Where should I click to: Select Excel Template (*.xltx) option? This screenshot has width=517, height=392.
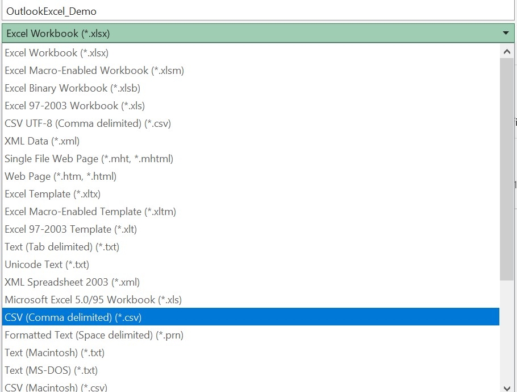pyautogui.click(x=52, y=193)
